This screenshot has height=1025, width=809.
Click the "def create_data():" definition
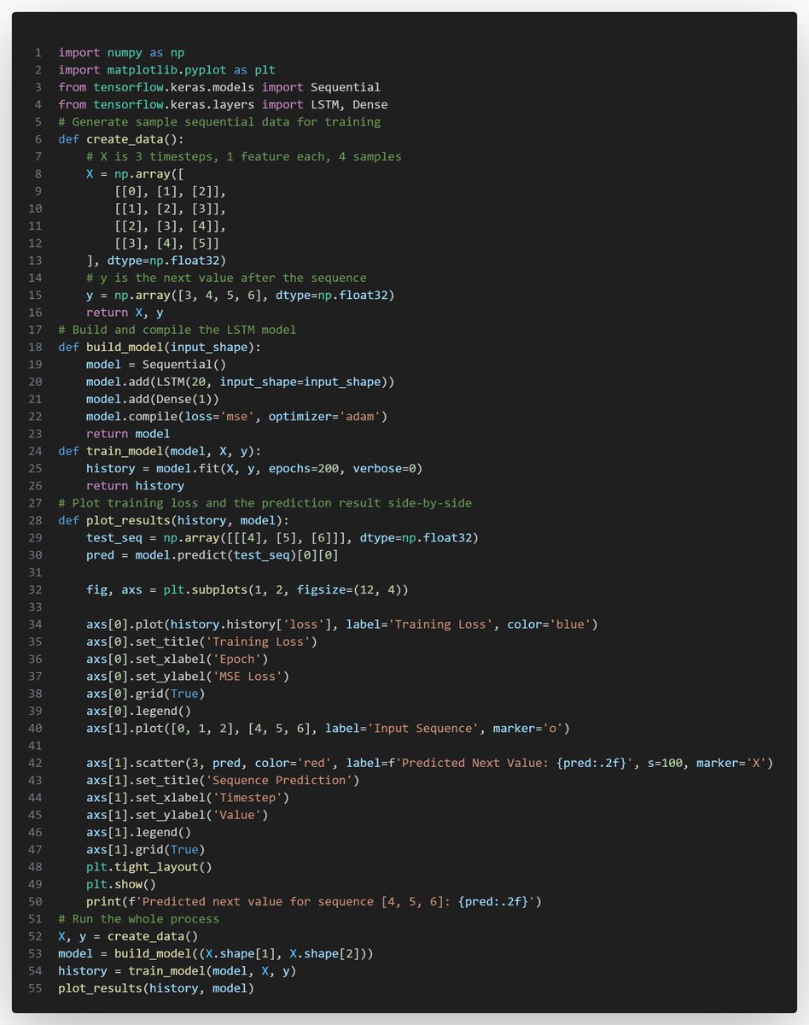pos(120,139)
